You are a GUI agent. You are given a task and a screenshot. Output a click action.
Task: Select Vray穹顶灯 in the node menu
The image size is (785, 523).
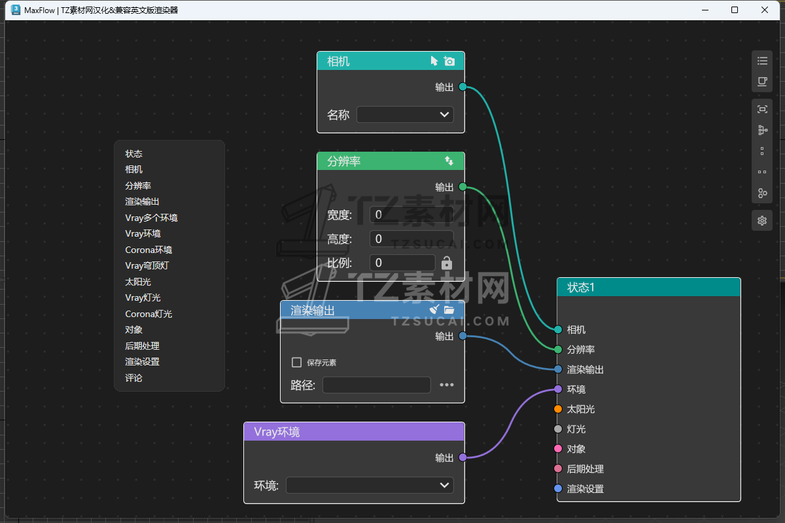(x=147, y=265)
